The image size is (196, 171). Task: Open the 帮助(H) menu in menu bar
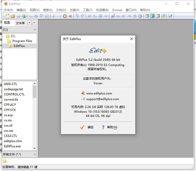click(x=145, y=10)
